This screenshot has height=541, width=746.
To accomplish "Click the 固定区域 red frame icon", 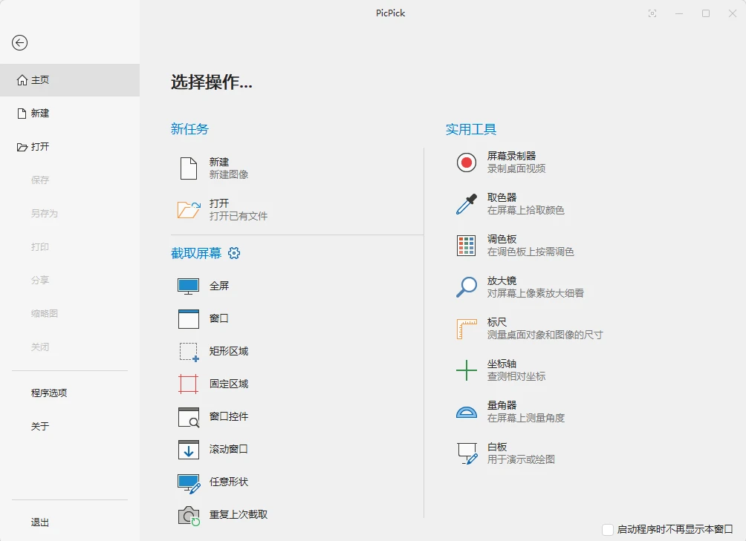I will [189, 384].
